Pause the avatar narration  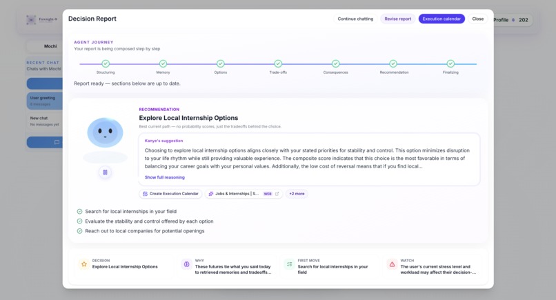point(105,172)
